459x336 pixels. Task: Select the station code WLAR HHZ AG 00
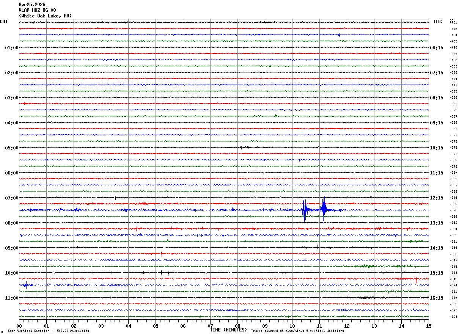point(37,10)
